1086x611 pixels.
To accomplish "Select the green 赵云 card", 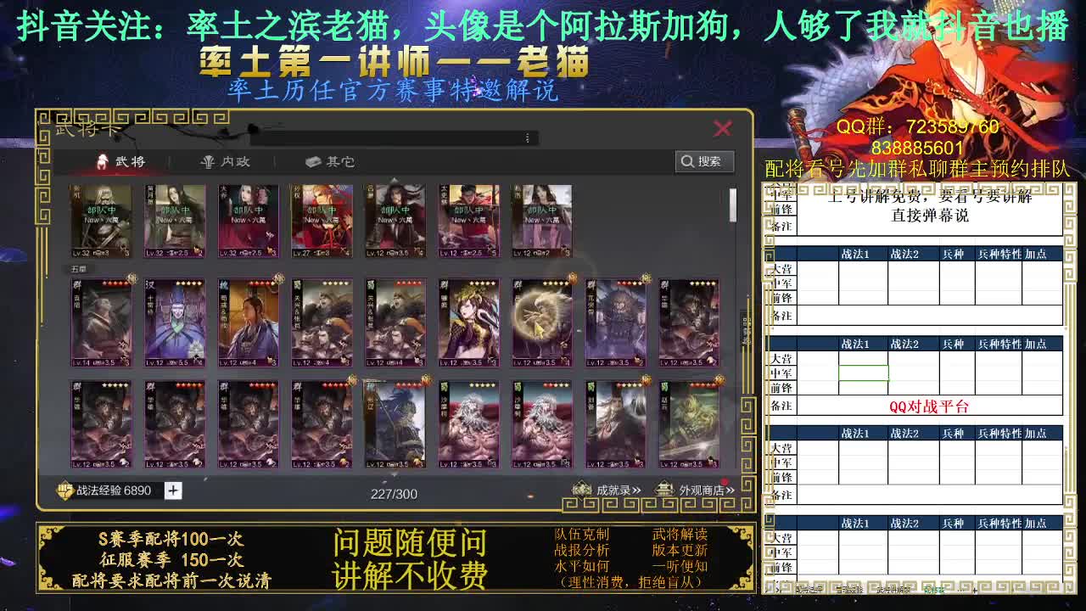I will (x=689, y=424).
